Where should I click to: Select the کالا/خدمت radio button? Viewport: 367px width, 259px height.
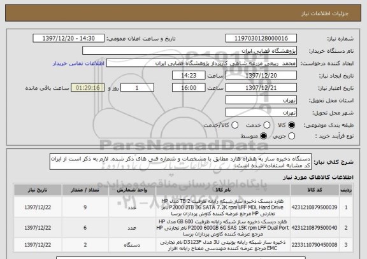point(234,125)
